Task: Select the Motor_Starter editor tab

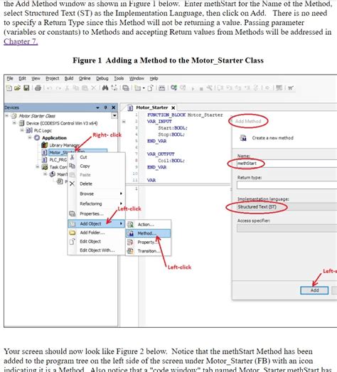Action: (x=151, y=107)
